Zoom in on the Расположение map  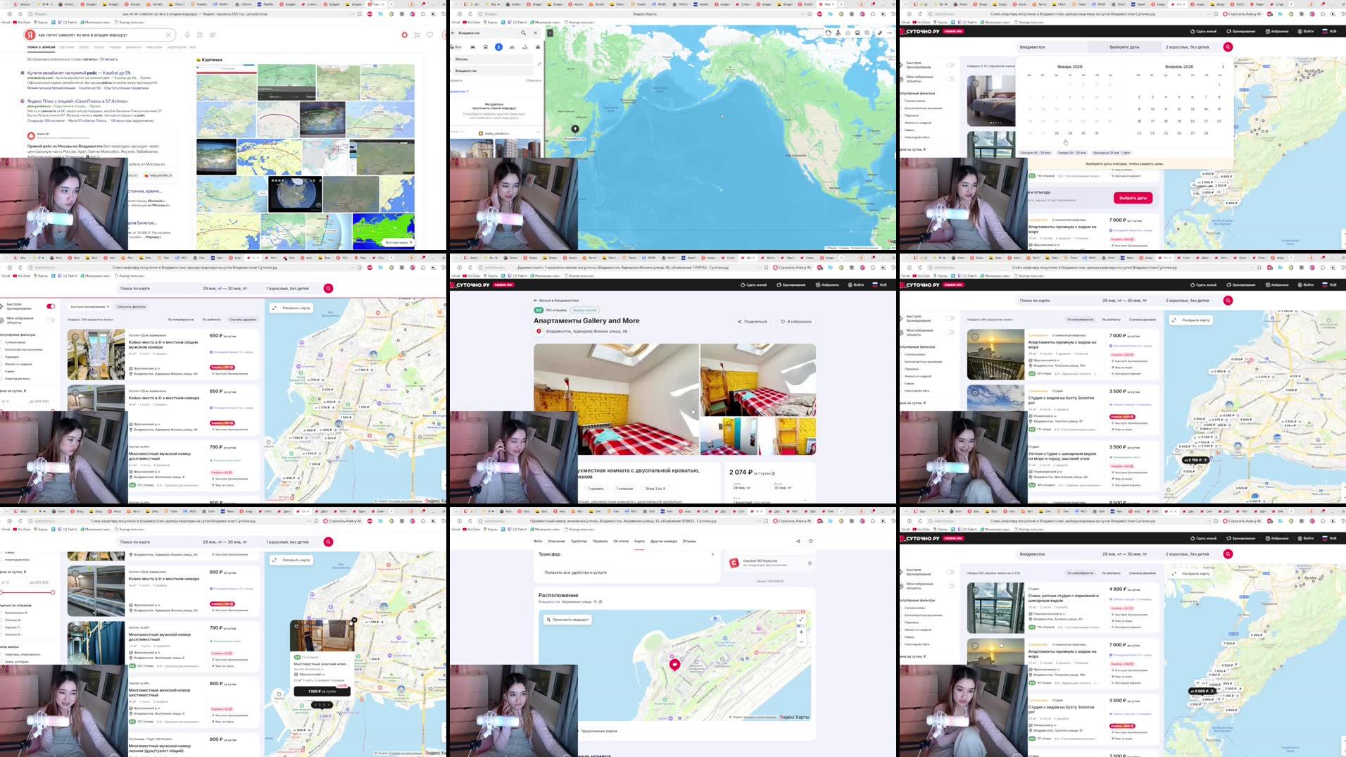(801, 632)
